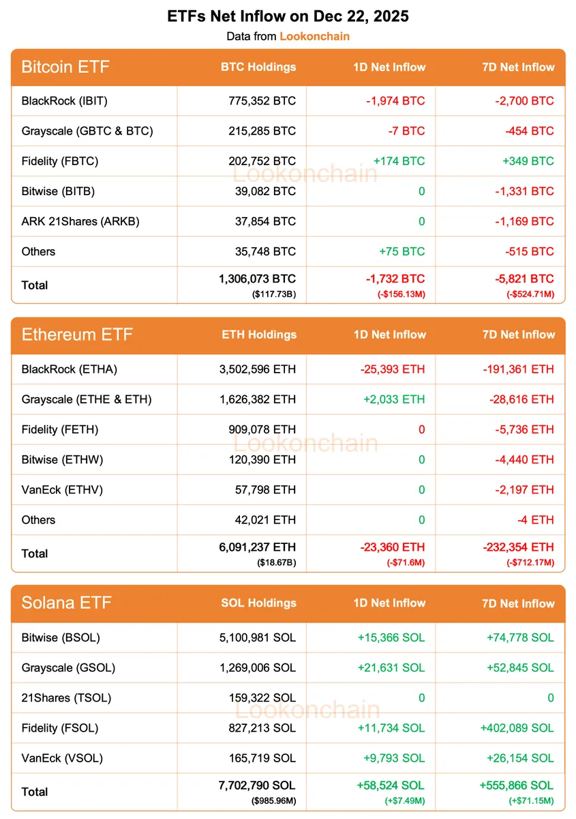Select the ARK 21Shares (ARKB) row

80,221
